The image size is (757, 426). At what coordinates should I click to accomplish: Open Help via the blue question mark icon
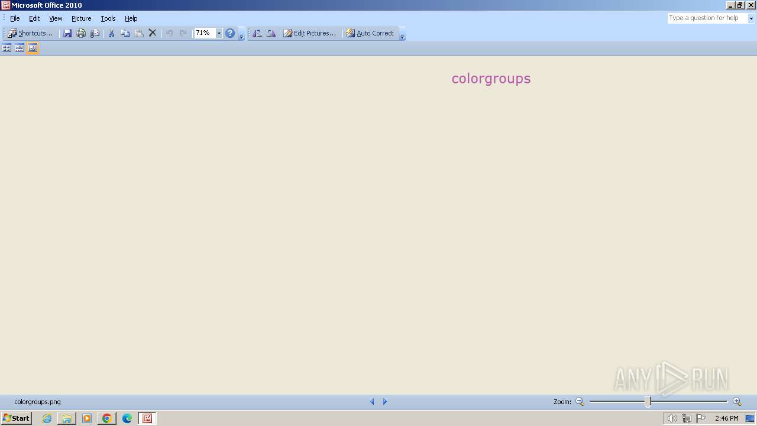coord(230,33)
